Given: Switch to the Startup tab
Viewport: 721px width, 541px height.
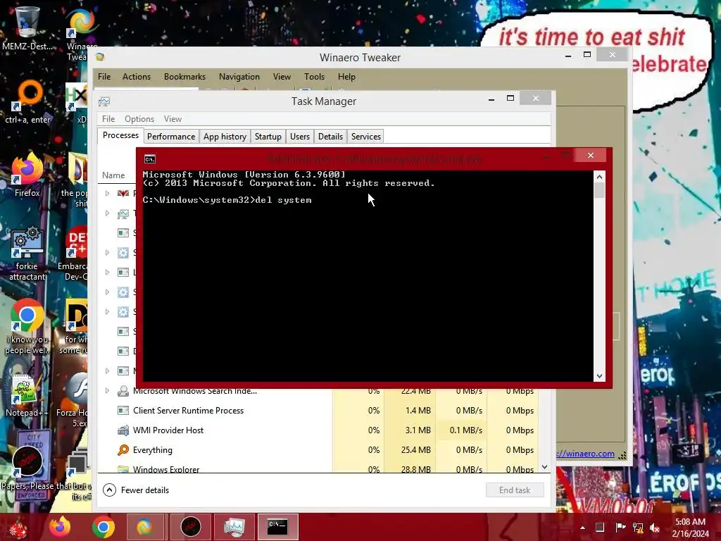Looking at the screenshot, I should [x=268, y=137].
